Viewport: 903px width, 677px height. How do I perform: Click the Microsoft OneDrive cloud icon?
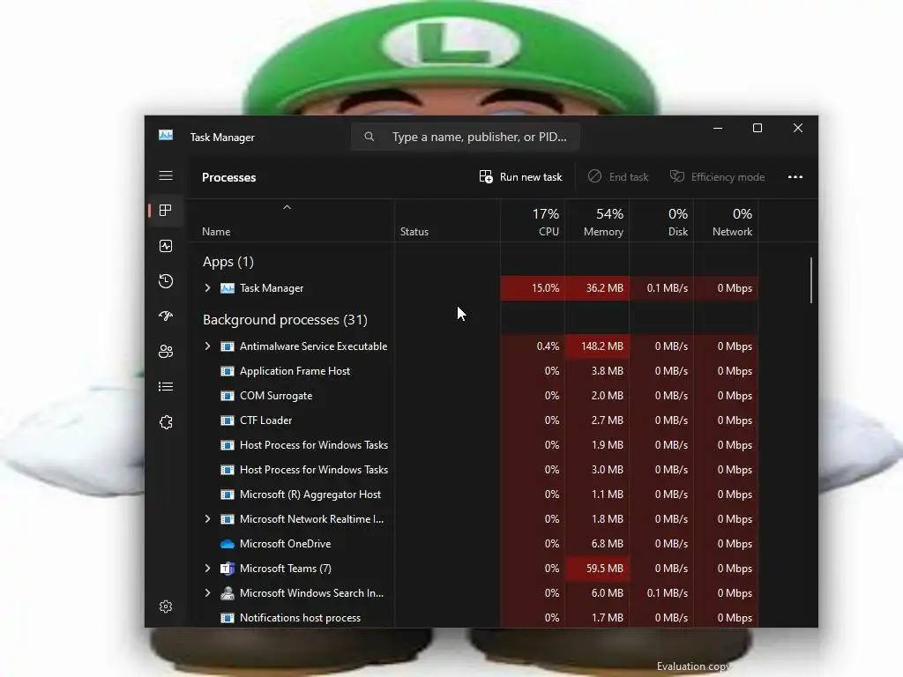(228, 543)
